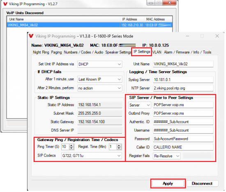Viewport: 226px width, 192px height.
Task: Open After 1 minute, use dropdown
Action: pyautogui.click(x=100, y=79)
